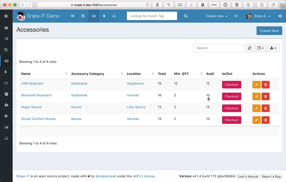Open the Reports chart icon in sidebar
286x182 pixels.
pos(6,127)
